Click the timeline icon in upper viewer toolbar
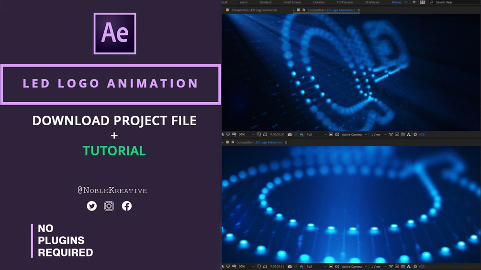This screenshot has width=481, height=270. click(x=403, y=134)
